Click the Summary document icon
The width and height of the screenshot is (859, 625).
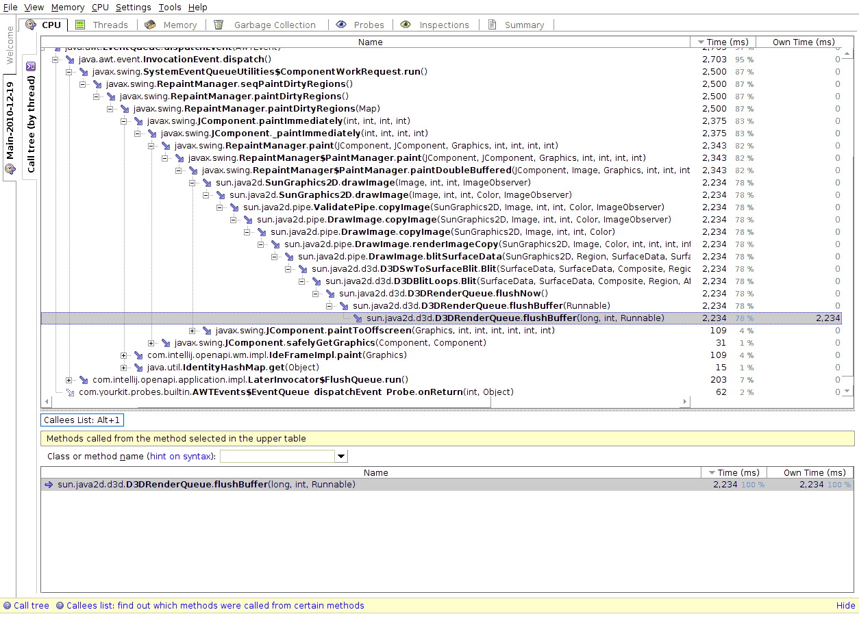tap(492, 25)
